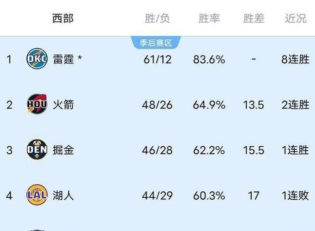The width and height of the screenshot is (315, 231).
Task: Select the 8连胜 streak cell
Action: point(295,59)
